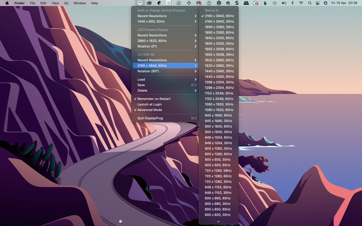The height and width of the screenshot is (226, 362).
Task: Enable the Launch at Login option
Action: 150,104
